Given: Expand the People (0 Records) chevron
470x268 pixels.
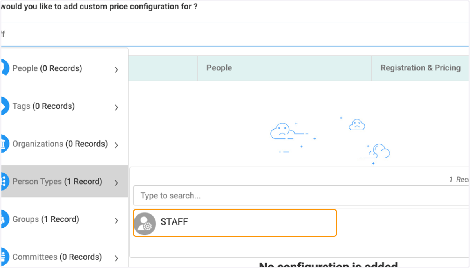Looking at the screenshot, I should click(x=116, y=70).
